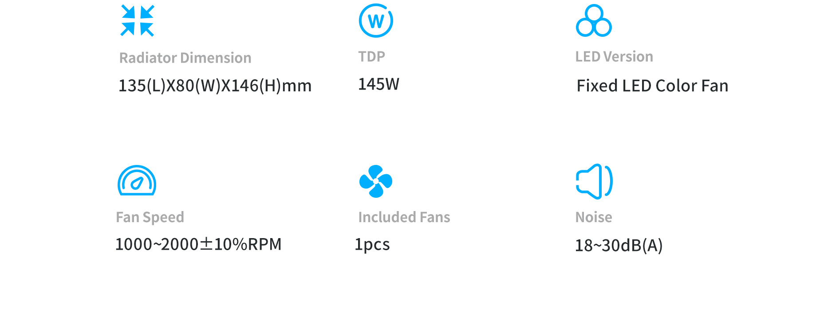816x329 pixels.
Task: Click the 1000~2000±10%RPM value
Action: [198, 244]
